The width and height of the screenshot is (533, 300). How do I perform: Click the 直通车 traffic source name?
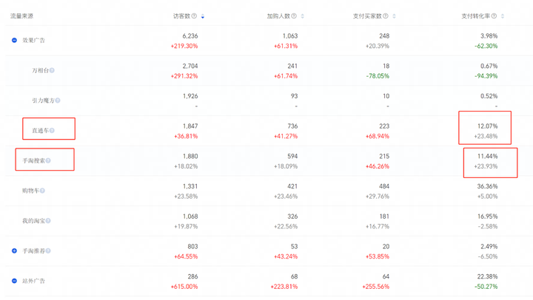(x=39, y=131)
